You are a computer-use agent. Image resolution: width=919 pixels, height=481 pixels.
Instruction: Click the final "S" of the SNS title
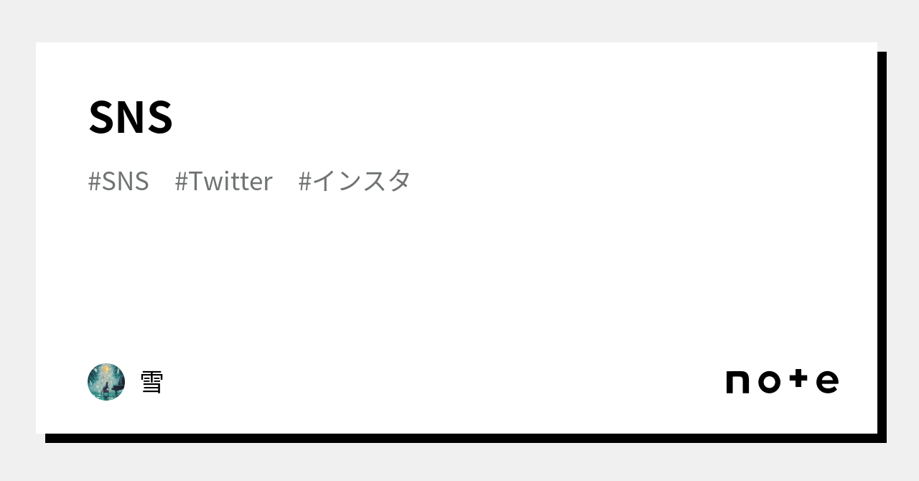[x=160, y=117]
